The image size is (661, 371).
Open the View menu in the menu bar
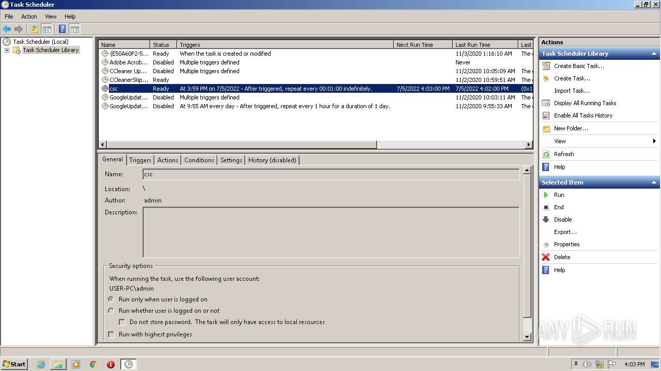pyautogui.click(x=51, y=16)
